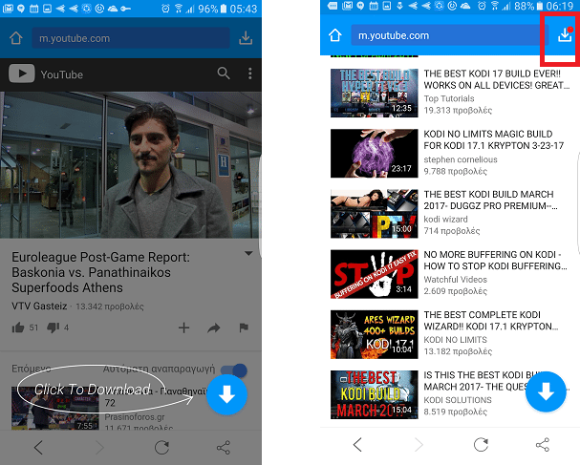
Task: Open 15:04 Kodi Build March thumbnail
Action: pos(375,394)
